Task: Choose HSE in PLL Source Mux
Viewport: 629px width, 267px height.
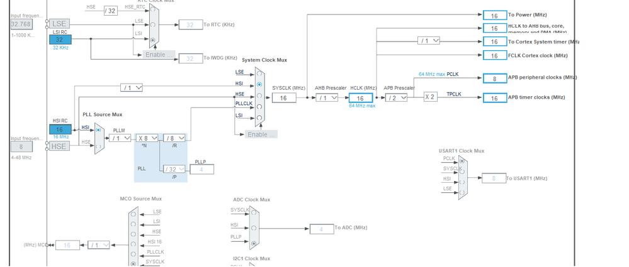Action: click(98, 146)
